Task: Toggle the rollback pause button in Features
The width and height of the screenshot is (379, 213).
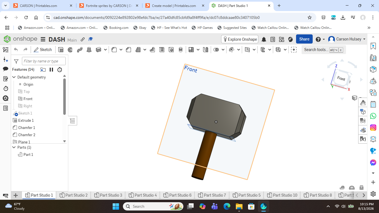Action: click(x=51, y=70)
